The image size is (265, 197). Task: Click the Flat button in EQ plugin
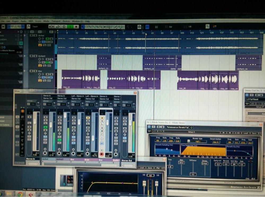158,168
